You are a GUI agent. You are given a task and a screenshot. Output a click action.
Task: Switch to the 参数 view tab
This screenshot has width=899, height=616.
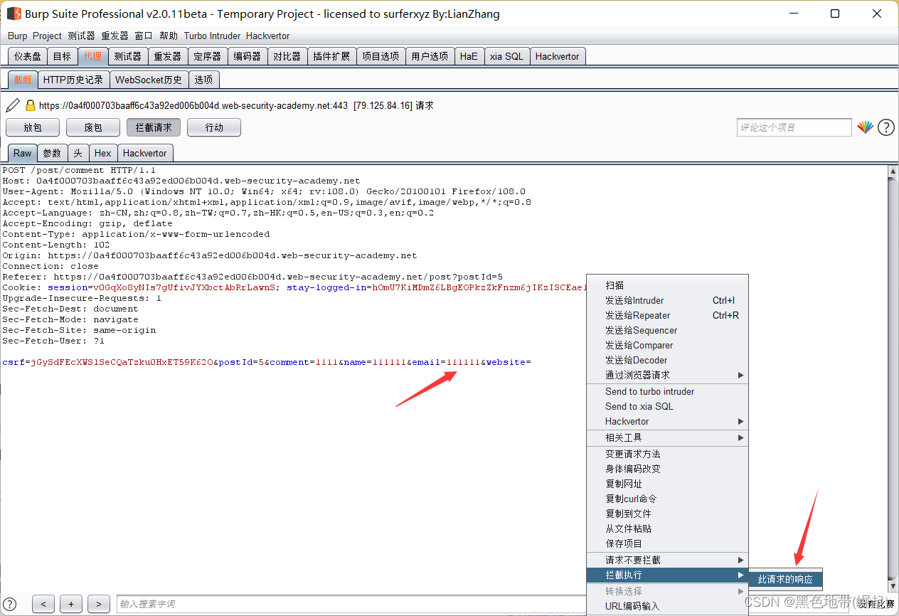(x=53, y=153)
